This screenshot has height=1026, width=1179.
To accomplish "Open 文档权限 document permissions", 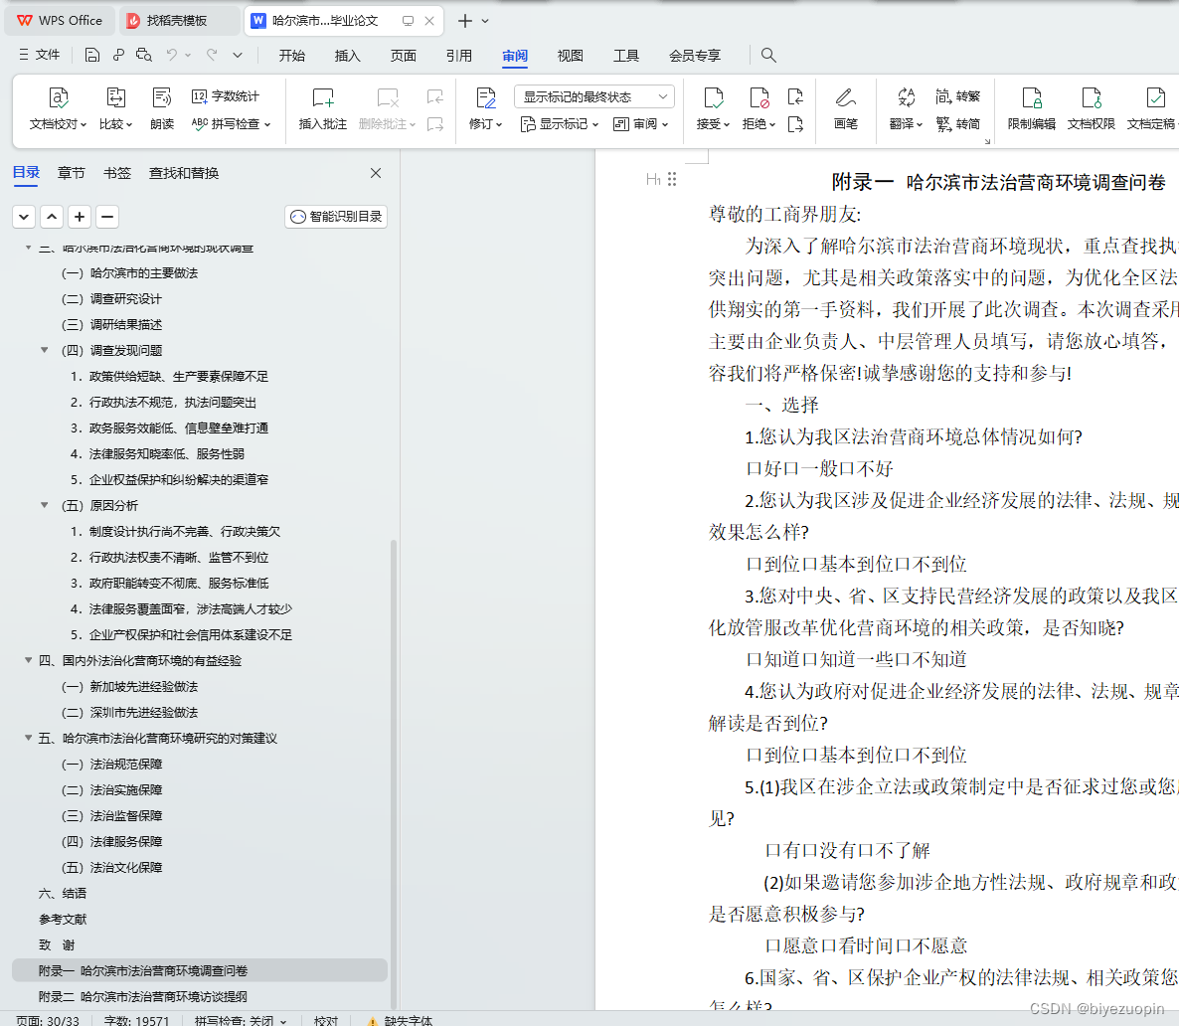I will (x=1092, y=108).
